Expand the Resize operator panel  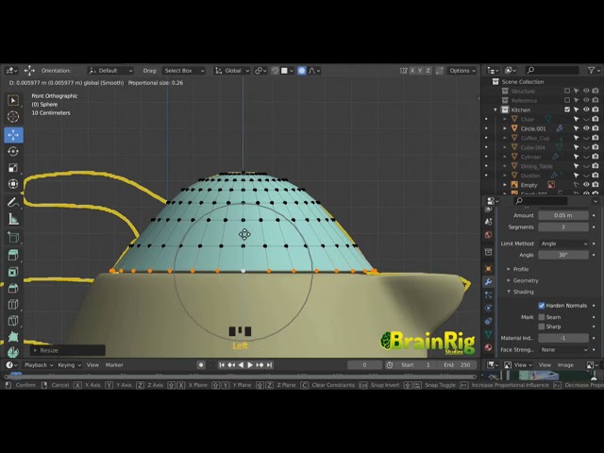67,350
